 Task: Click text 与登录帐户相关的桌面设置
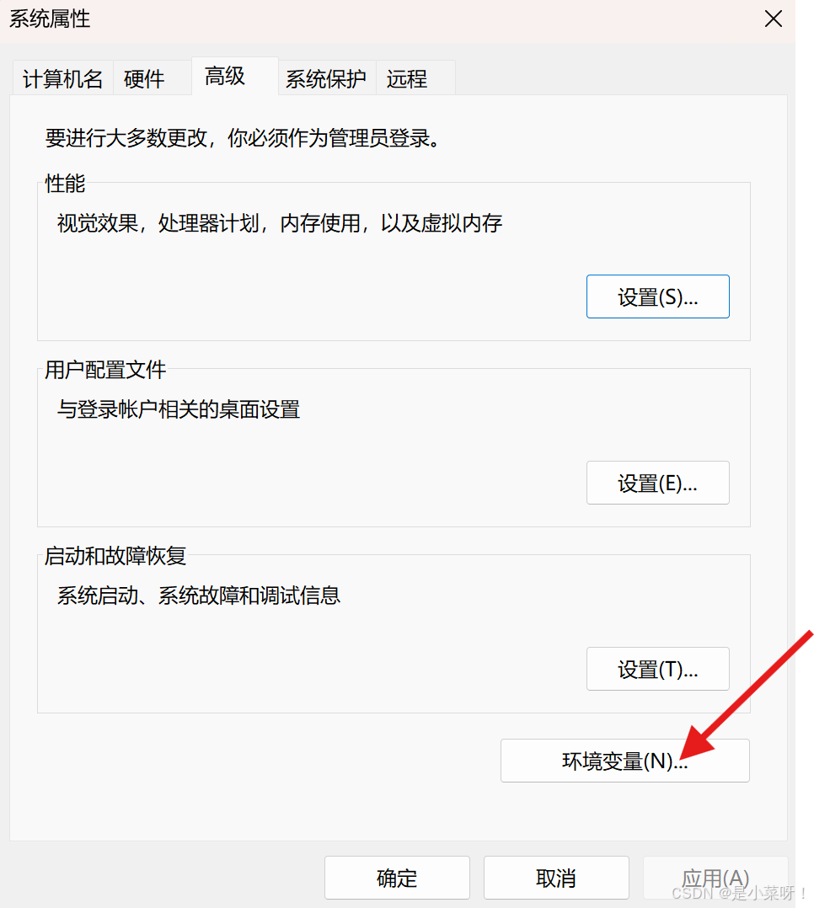click(x=179, y=409)
